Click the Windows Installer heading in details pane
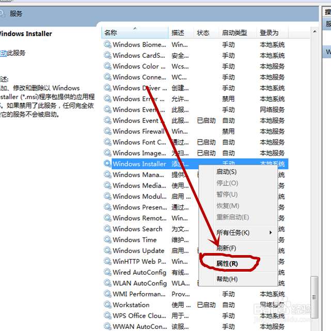 click(x=26, y=34)
